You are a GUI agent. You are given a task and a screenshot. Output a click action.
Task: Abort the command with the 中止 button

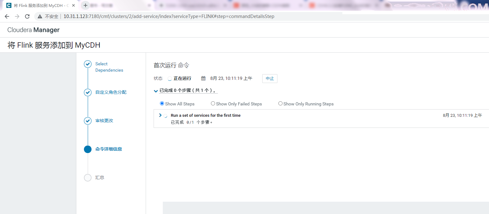[x=270, y=79]
